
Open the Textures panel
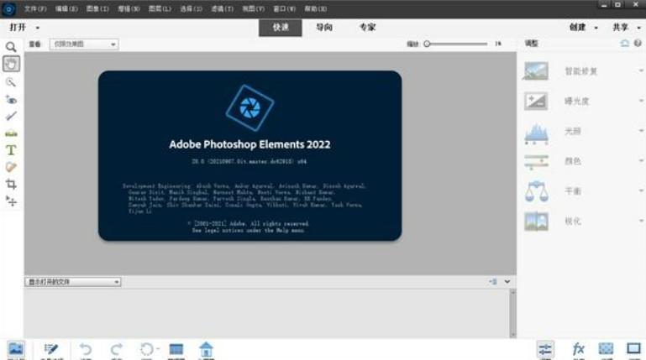(606, 349)
